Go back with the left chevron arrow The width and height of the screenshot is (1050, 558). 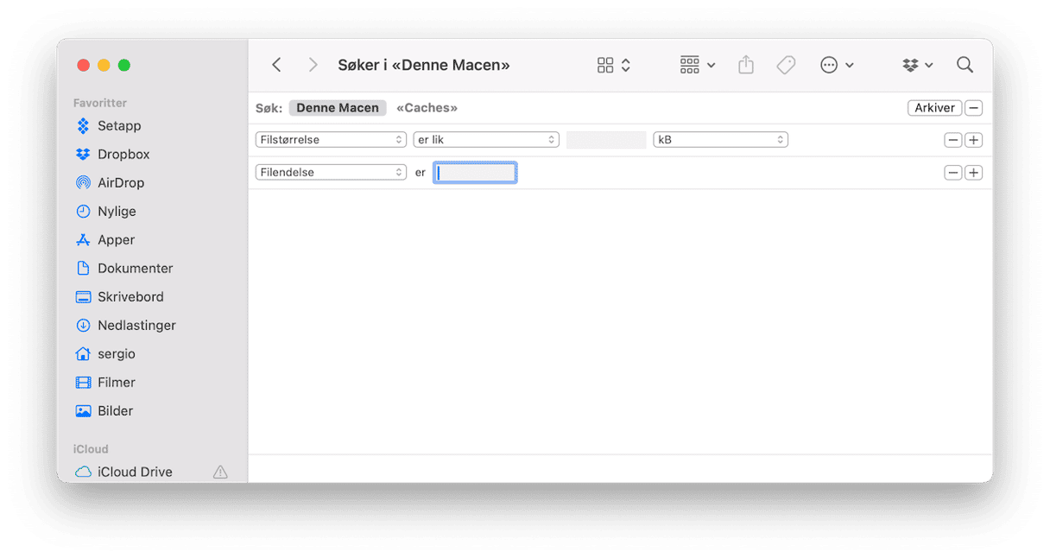(276, 65)
